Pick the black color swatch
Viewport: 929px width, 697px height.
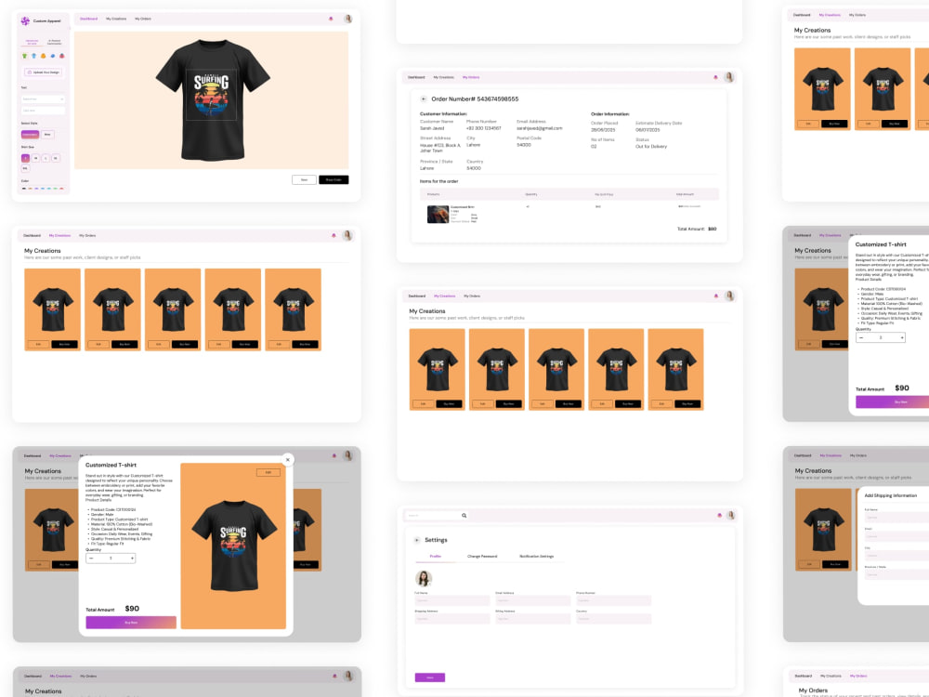click(x=24, y=189)
